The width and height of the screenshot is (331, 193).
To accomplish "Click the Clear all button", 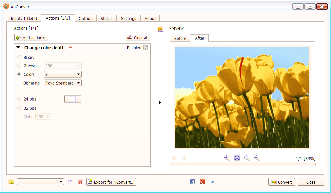I will tap(138, 38).
